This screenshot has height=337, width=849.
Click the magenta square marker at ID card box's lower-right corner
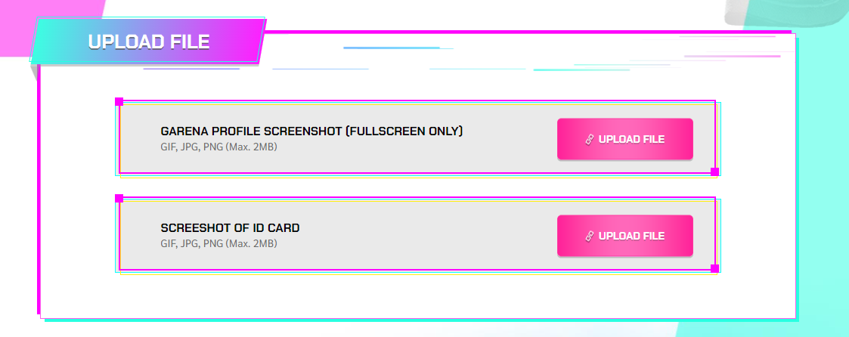pyautogui.click(x=714, y=269)
